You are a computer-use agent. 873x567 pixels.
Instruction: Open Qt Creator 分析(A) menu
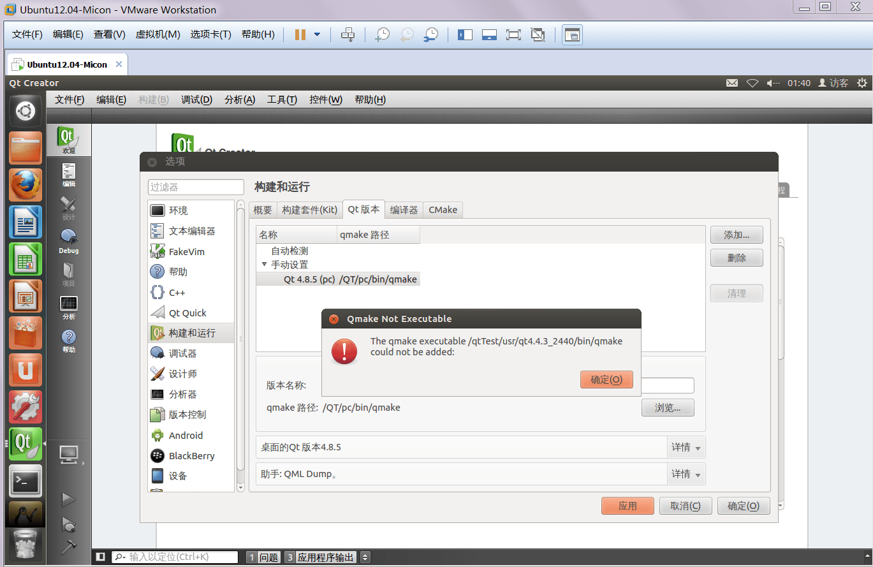click(240, 99)
